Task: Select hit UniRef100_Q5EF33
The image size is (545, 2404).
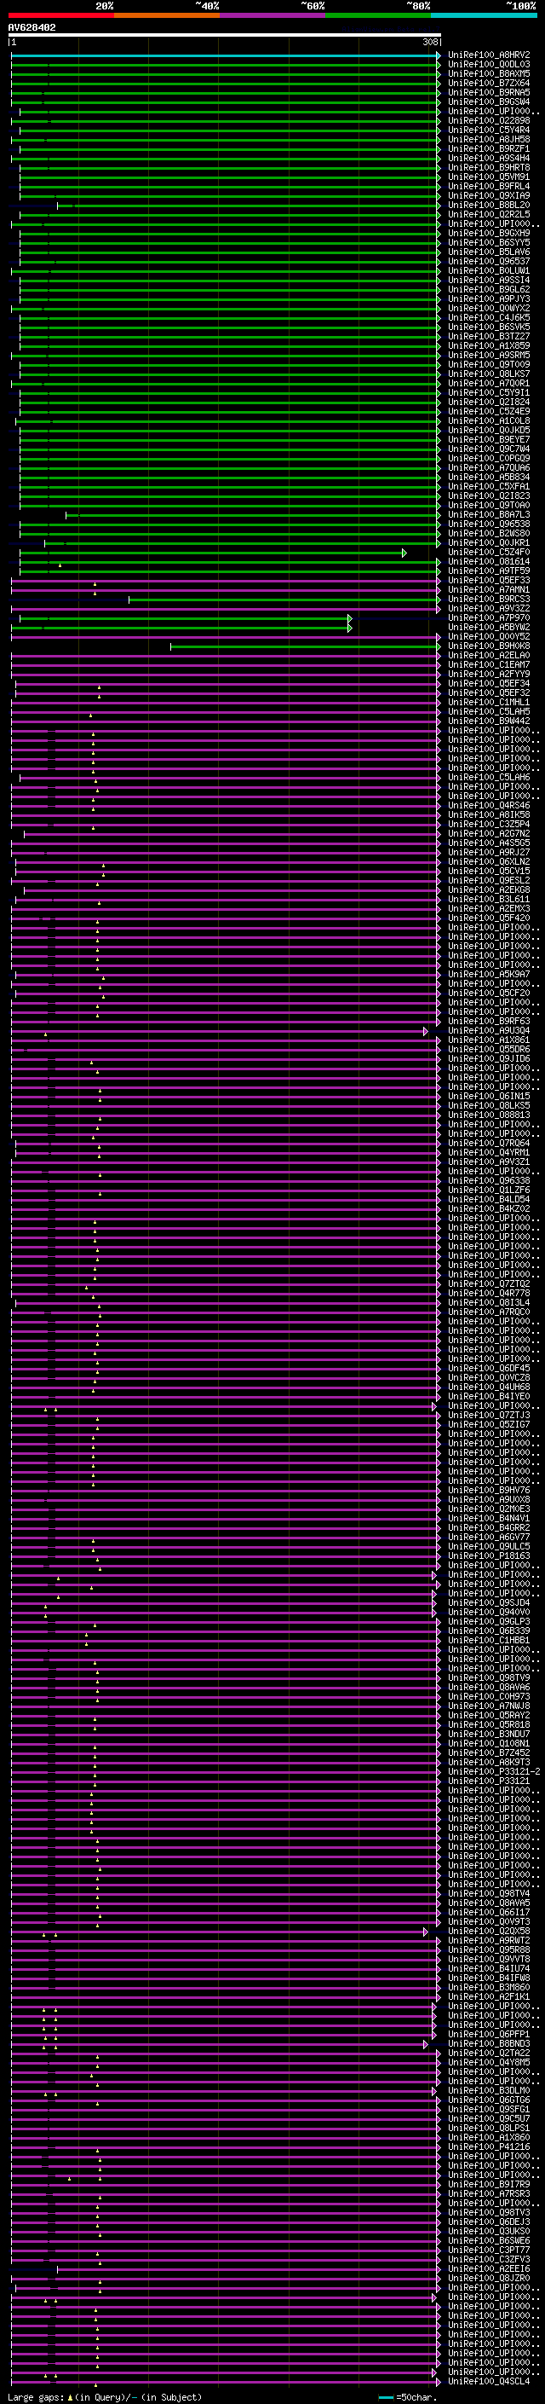Action: click(x=489, y=581)
